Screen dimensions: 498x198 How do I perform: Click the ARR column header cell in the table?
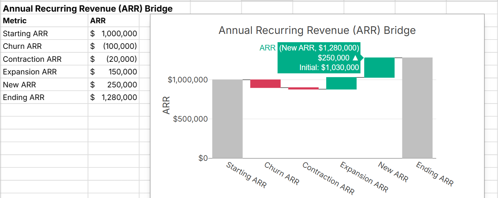coord(113,21)
